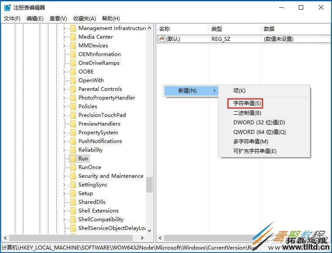Expand the OOBE registry key

pos(65,72)
